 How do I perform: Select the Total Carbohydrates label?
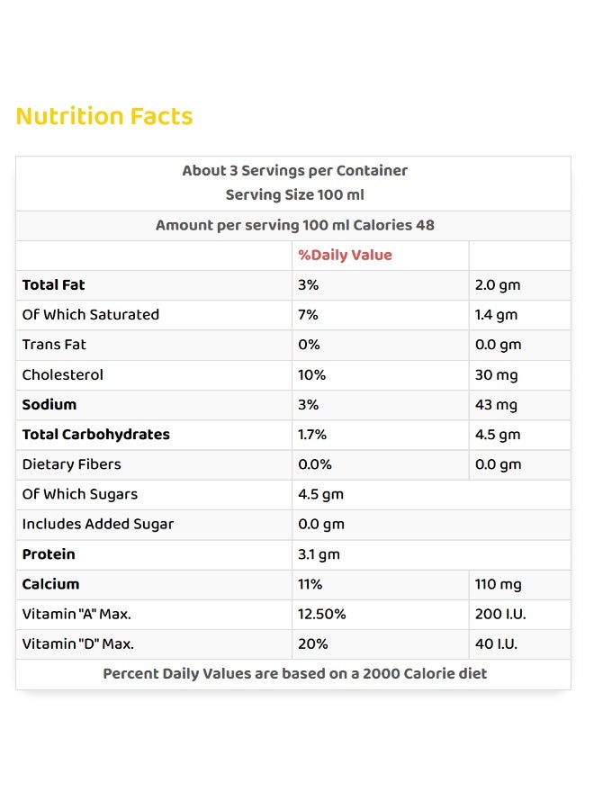coord(95,435)
